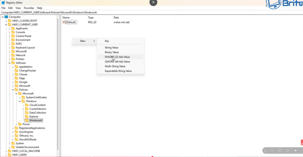Click the New context menu entry
This screenshot has height=157, width=303.
pos(85,41)
